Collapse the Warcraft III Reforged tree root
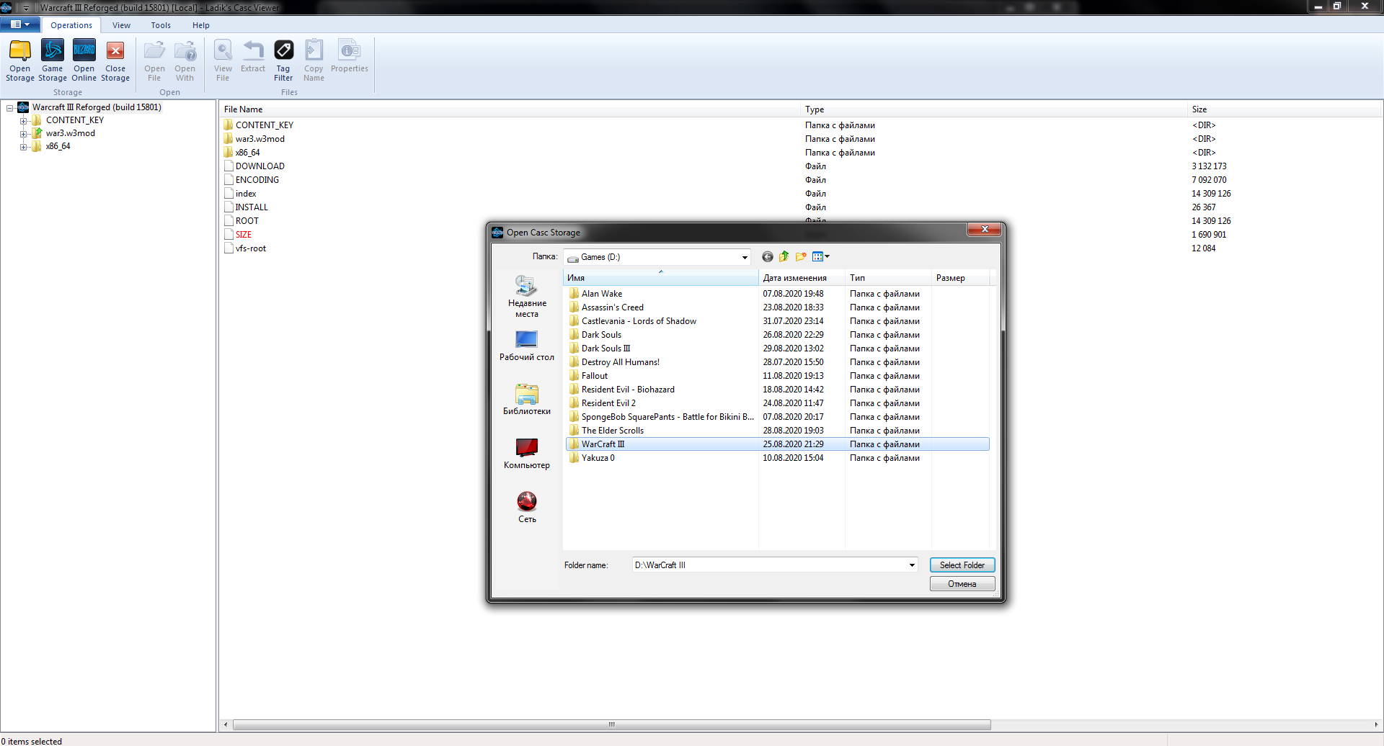Screen dimensions: 1384x746 (x=10, y=108)
